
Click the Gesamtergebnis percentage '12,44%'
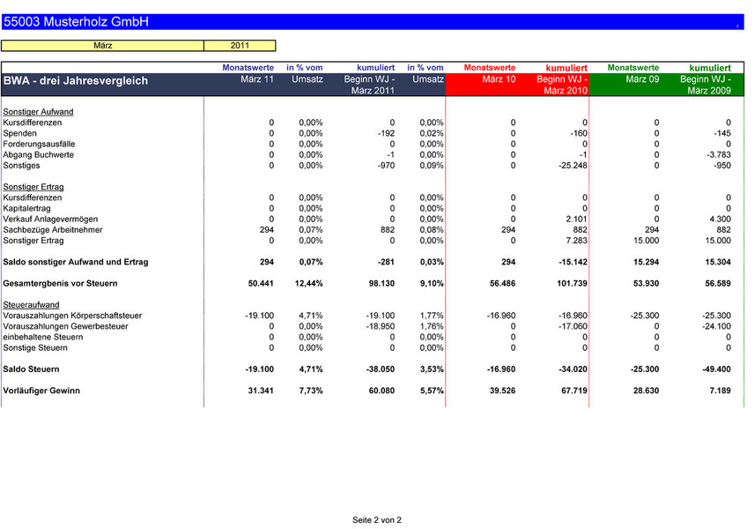pyautogui.click(x=308, y=283)
